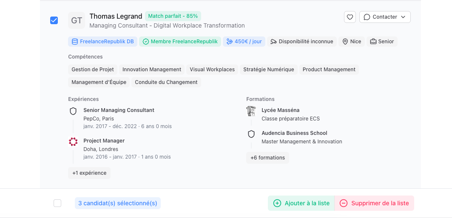Screen dimensions: 452x218
Task: Click the Expériences section heading
Action: coord(83,99)
